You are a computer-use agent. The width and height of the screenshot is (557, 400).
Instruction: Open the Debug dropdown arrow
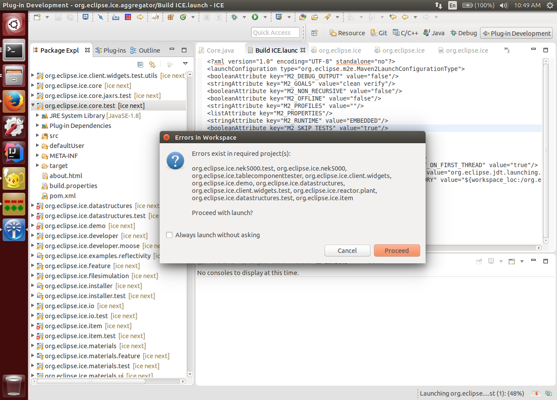pos(244,17)
